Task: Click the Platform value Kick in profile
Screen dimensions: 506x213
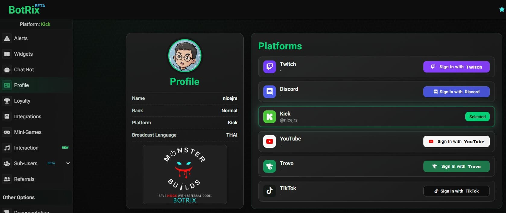Action: pos(232,123)
